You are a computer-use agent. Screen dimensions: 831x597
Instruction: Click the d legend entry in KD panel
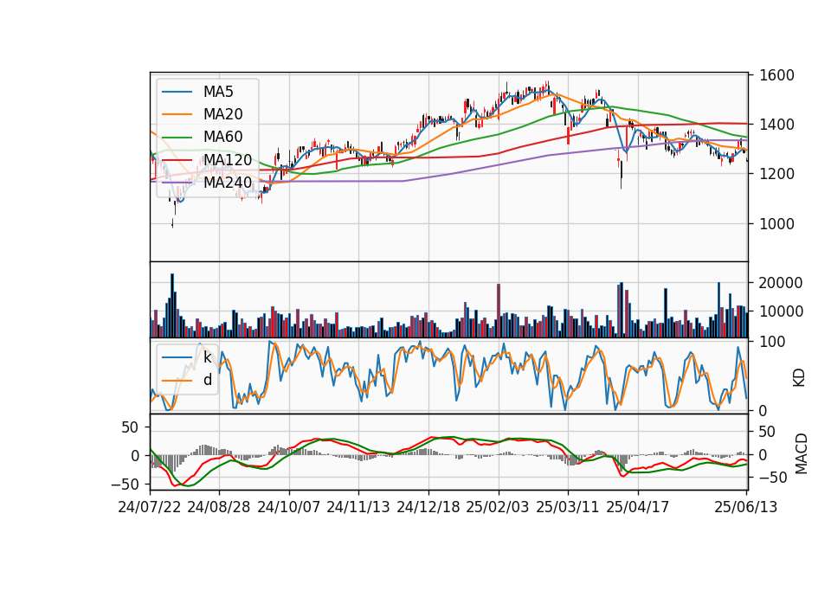187,380
